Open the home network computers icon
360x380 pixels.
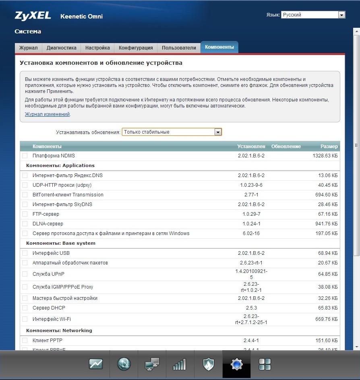pyautogui.click(x=152, y=364)
